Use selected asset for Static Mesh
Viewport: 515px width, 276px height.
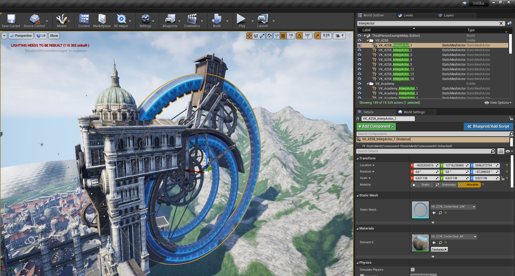434,213
